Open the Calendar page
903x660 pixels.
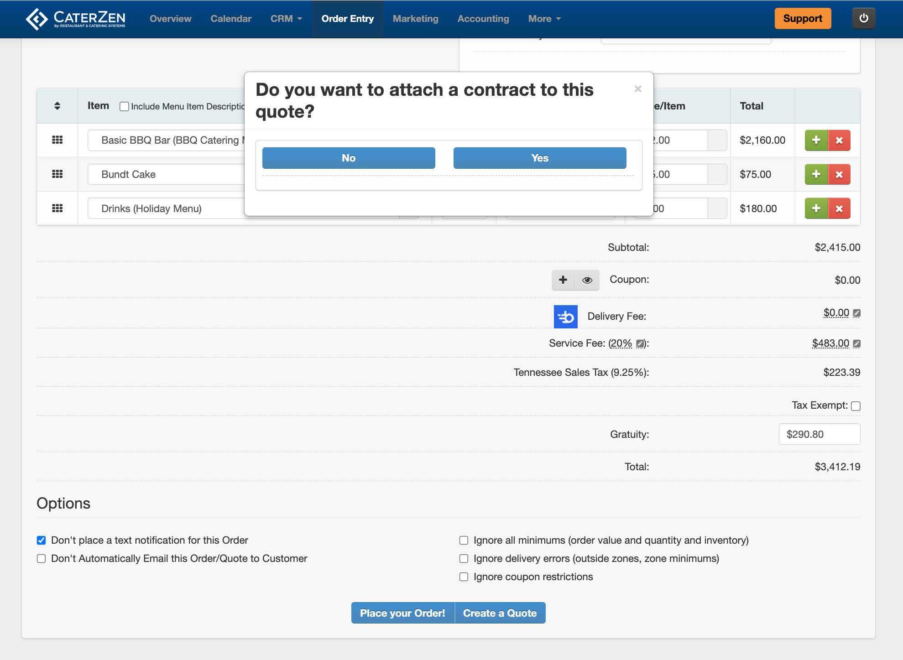(x=230, y=19)
